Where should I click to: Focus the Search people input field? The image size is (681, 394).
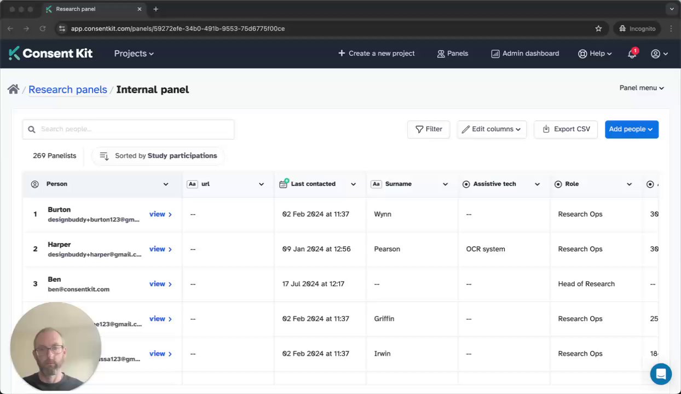pos(134,129)
